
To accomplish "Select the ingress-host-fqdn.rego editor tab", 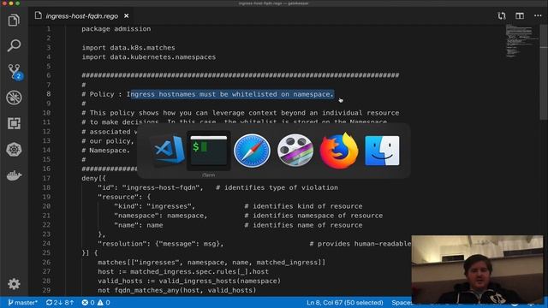I will coord(82,16).
